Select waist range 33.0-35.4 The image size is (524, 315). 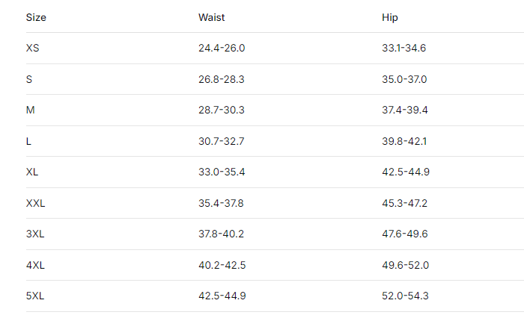222,172
